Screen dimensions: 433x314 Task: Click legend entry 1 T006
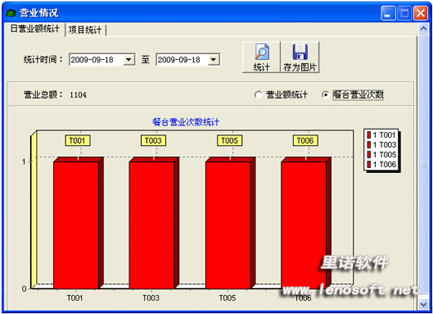[x=382, y=164]
